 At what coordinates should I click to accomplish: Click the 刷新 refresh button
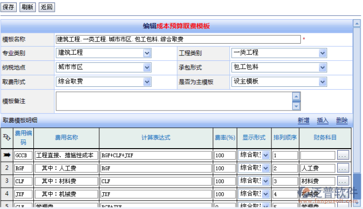coord(27,7)
